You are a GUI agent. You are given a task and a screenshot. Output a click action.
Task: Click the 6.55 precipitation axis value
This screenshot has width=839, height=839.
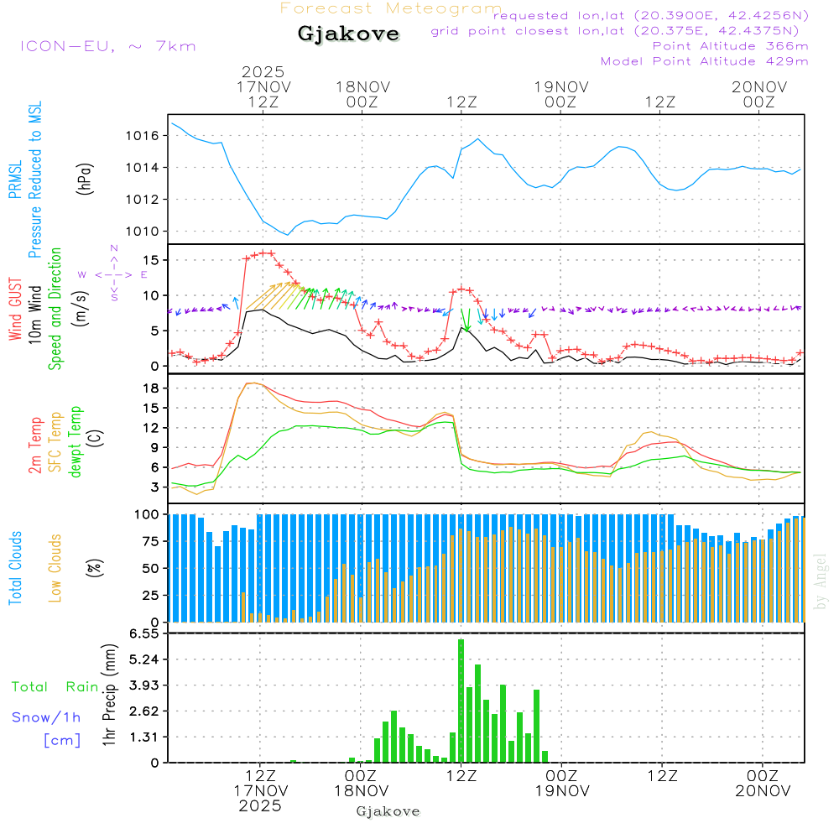pyautogui.click(x=143, y=634)
